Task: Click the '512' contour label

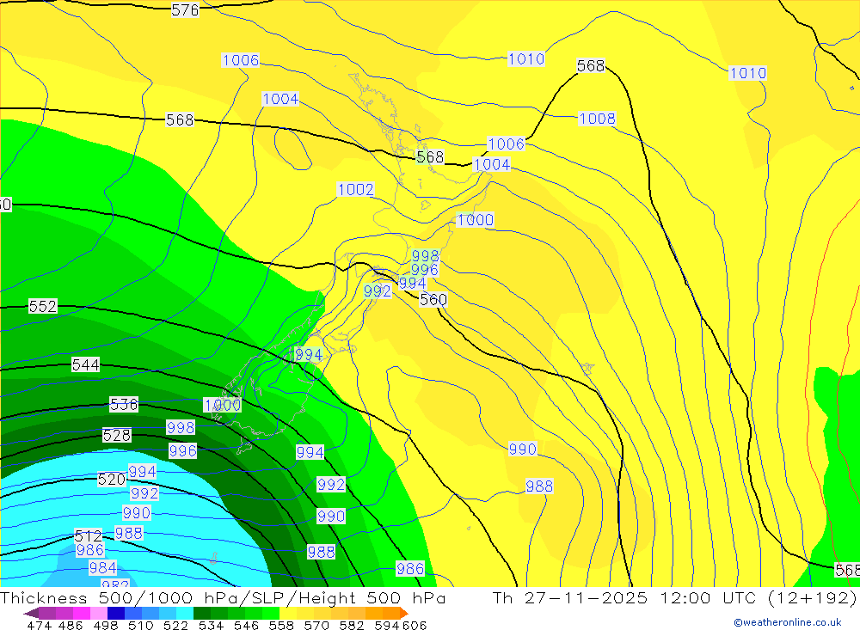Action: (89, 535)
